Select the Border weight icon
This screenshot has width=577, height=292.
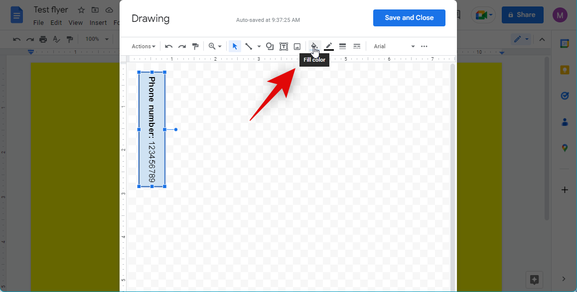[343, 46]
